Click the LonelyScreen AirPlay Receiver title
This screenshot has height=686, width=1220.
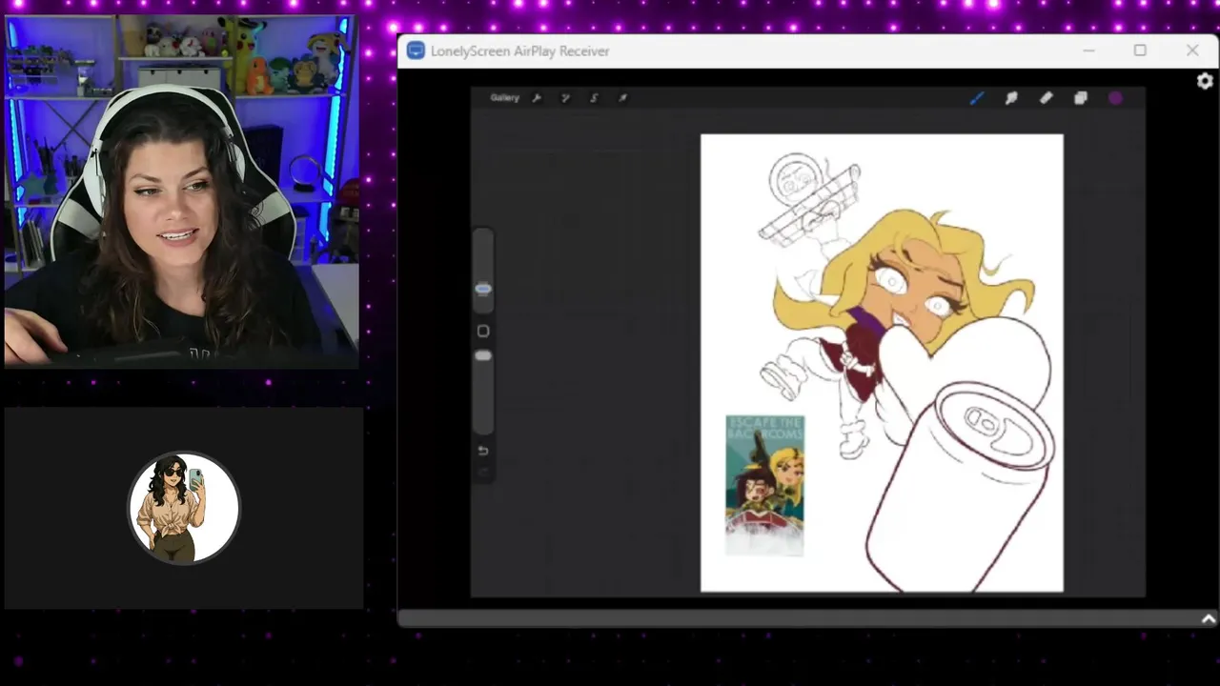point(519,51)
